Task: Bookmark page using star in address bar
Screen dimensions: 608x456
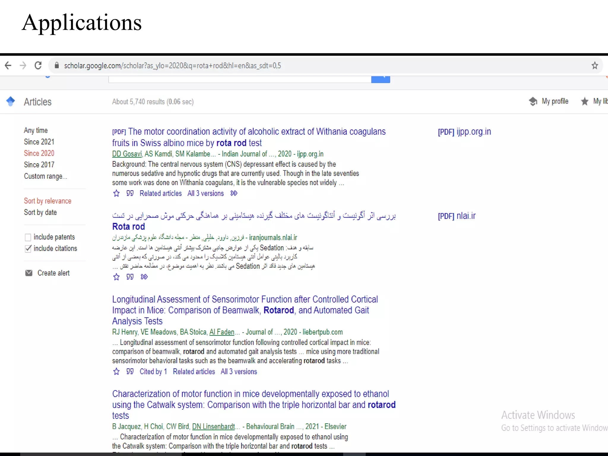Action: pyautogui.click(x=594, y=66)
